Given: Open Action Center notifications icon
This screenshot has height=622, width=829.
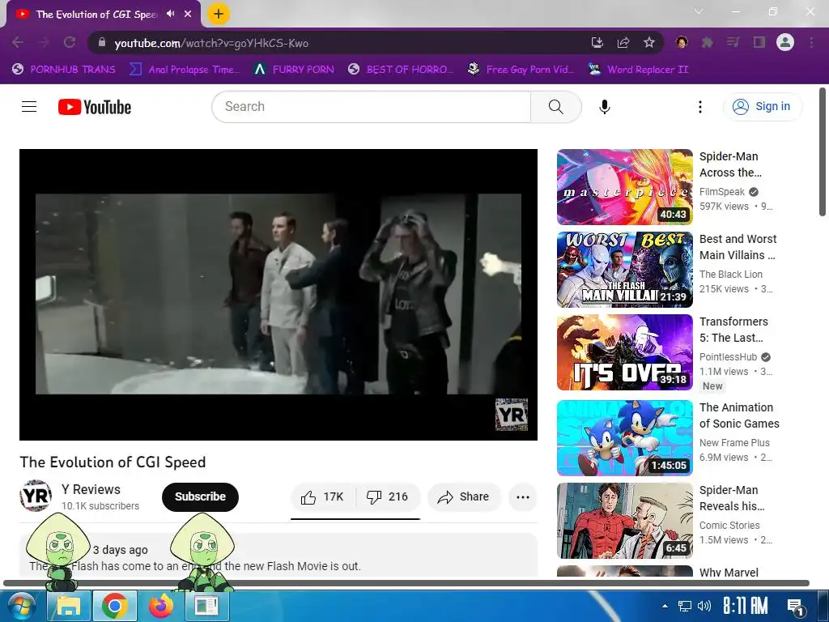Looking at the screenshot, I should (796, 607).
